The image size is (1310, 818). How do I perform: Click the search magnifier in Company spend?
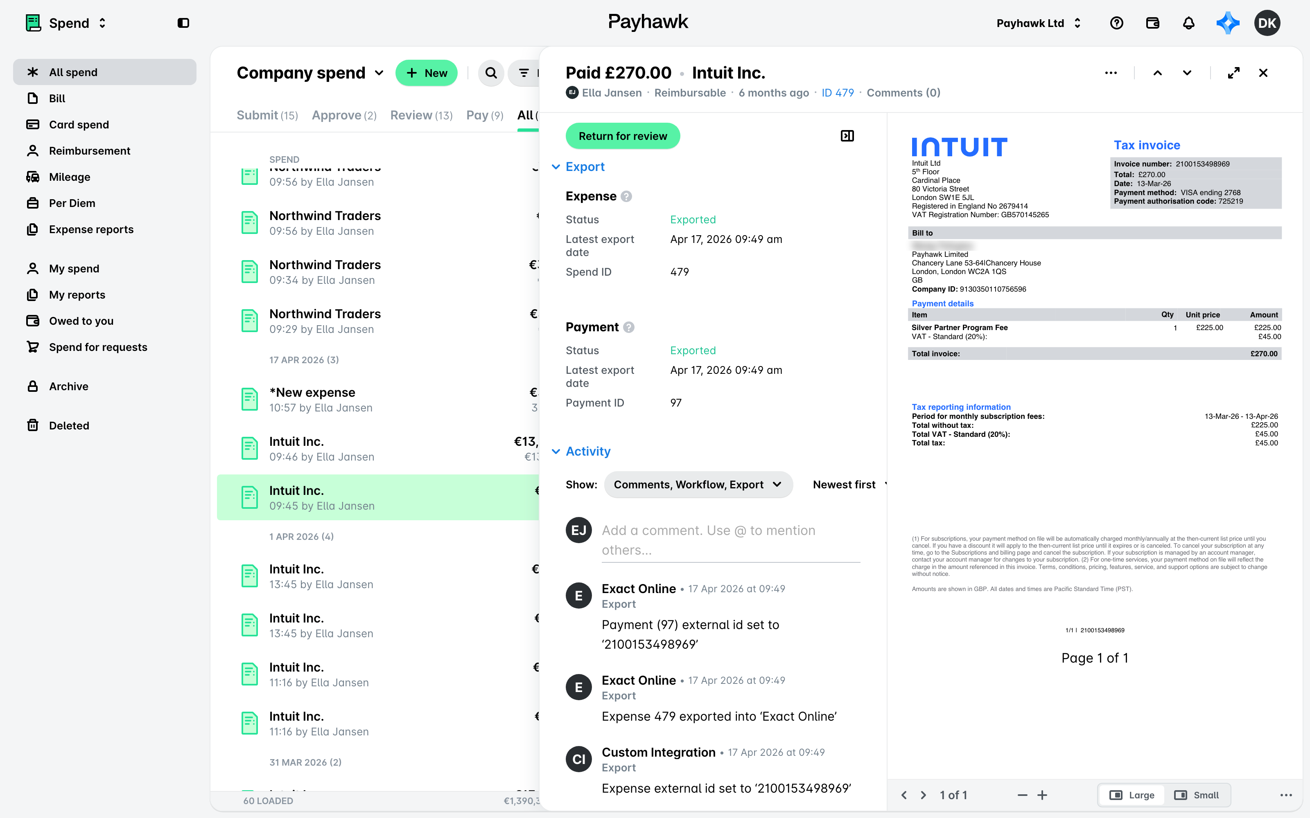point(491,72)
